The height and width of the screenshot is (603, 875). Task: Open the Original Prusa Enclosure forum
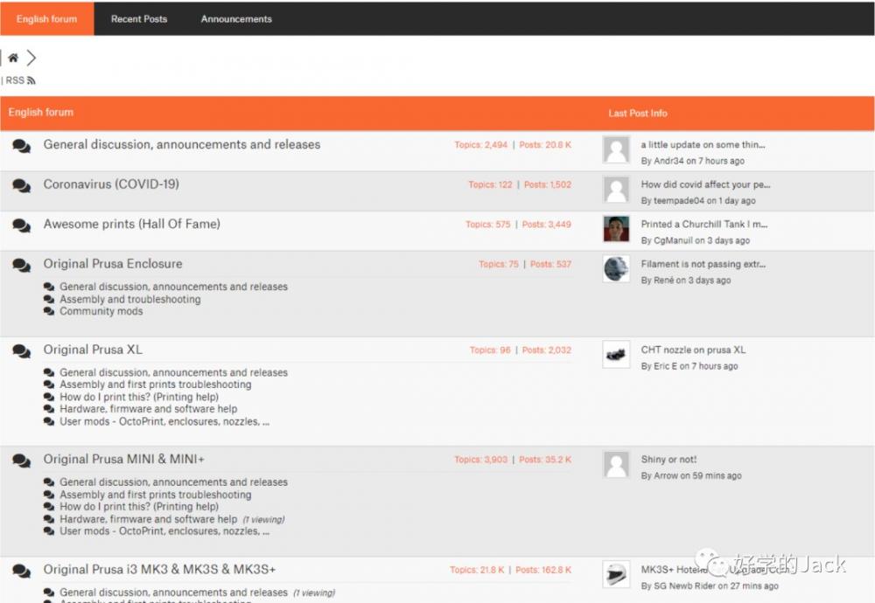113,264
